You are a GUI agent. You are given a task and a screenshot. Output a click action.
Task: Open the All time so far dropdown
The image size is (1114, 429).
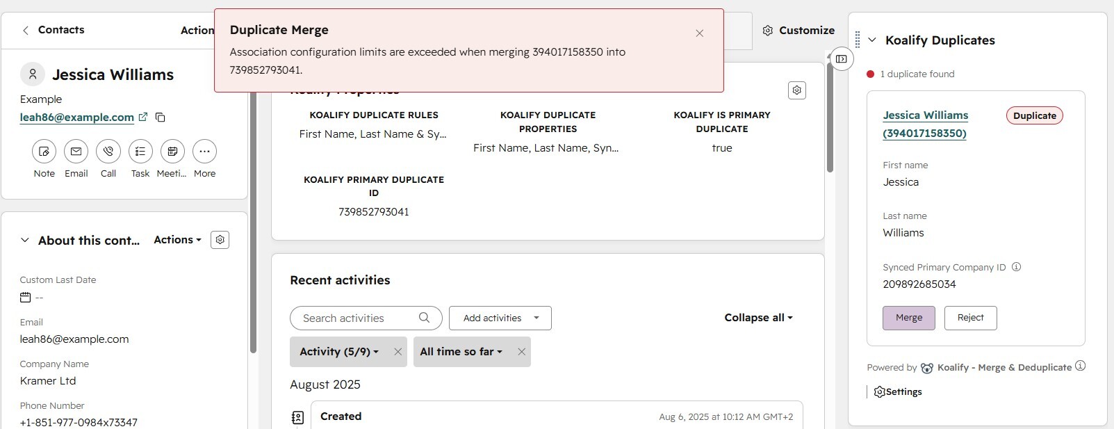tap(461, 352)
